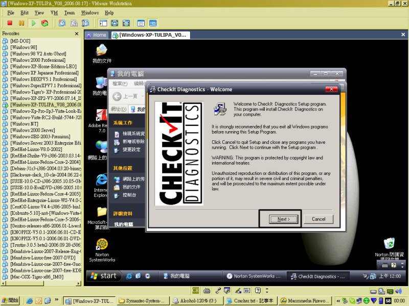Click Next in CheckIt Diagnostics setup
Viewport: 409px width, 306px height.
click(283, 219)
